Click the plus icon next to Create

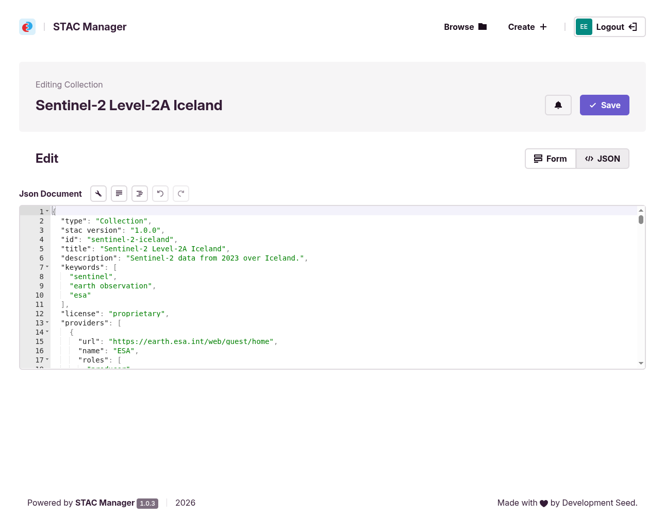pos(543,27)
